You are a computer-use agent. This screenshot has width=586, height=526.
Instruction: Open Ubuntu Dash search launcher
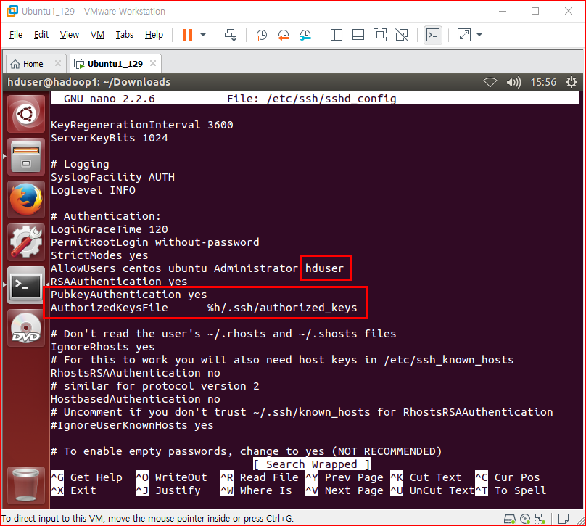tap(26, 114)
